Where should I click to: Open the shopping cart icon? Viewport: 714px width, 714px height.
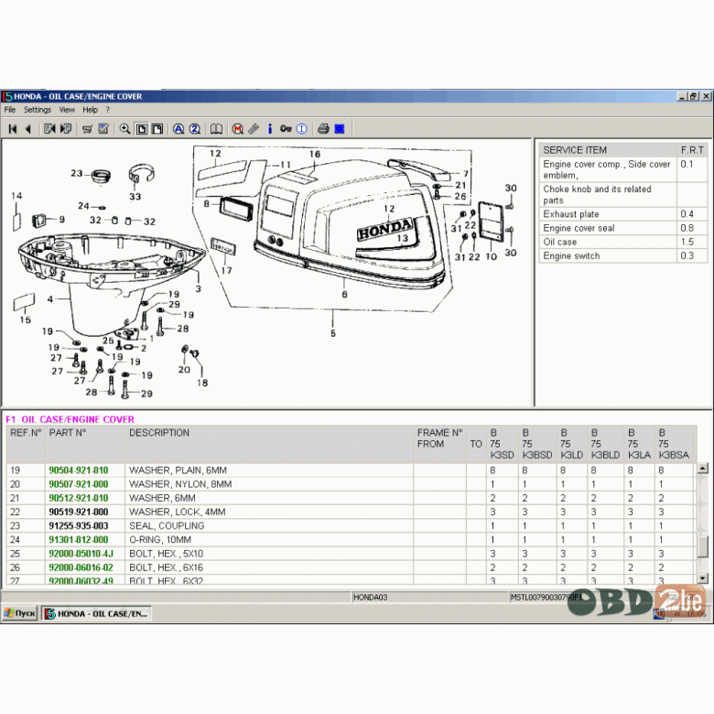pyautogui.click(x=88, y=129)
